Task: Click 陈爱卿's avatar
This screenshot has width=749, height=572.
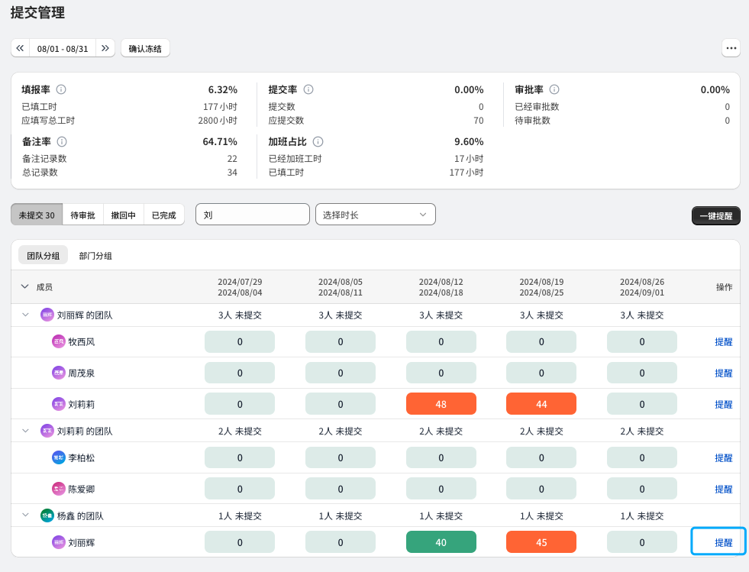Action: pyautogui.click(x=58, y=489)
